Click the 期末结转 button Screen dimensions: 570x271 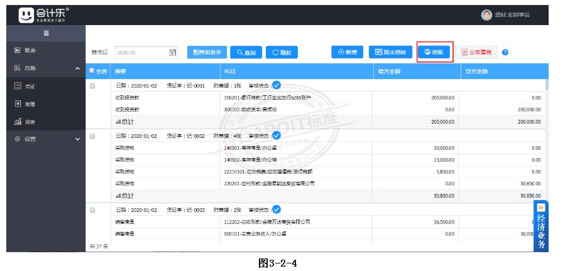click(390, 52)
